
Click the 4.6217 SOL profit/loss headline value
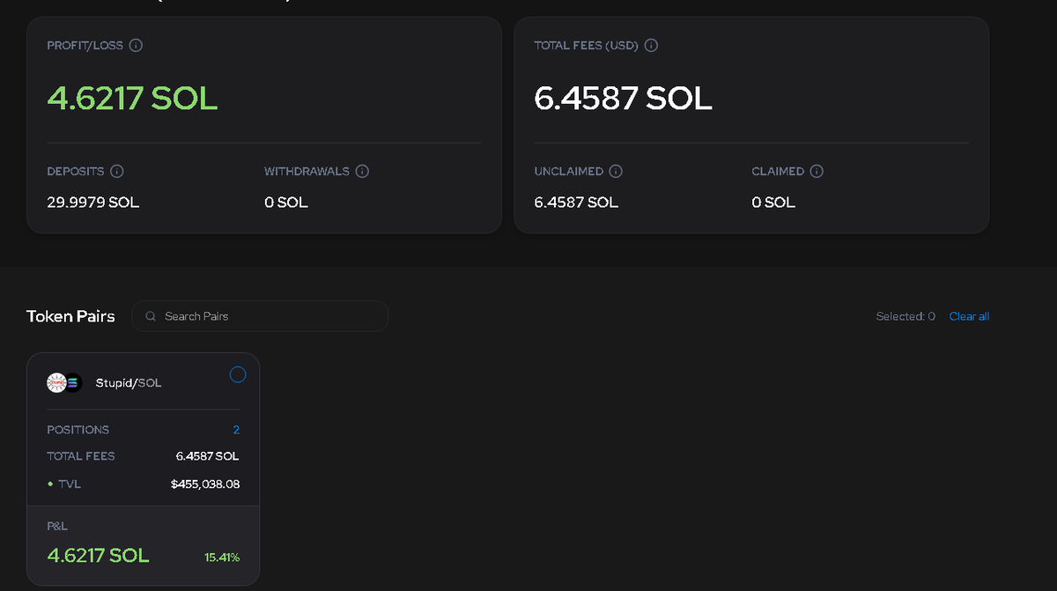[132, 98]
